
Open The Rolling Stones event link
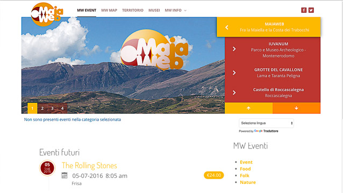point(89,165)
